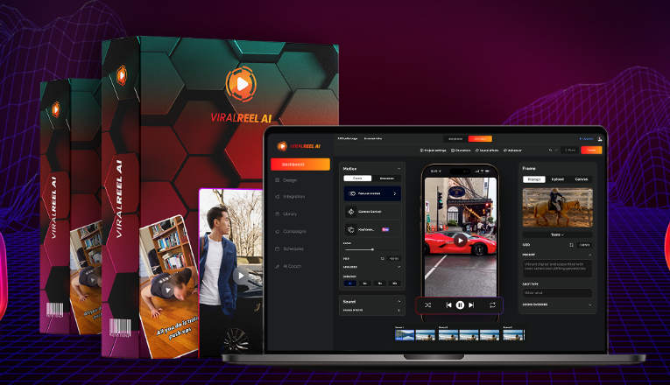Focus the shot type input field
Image resolution: width=670 pixels, height=385 pixels.
557,293
